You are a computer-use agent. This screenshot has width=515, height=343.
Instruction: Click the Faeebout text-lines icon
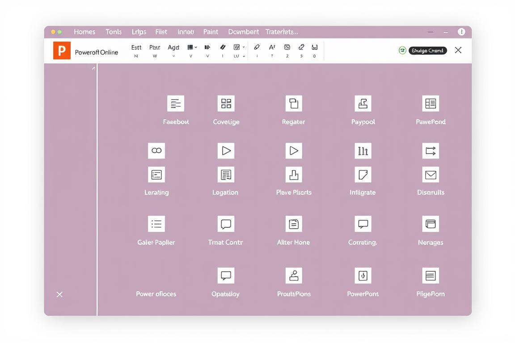click(176, 104)
